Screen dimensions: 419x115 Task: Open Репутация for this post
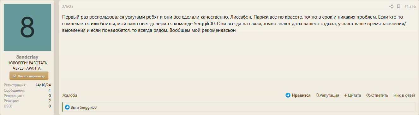click(x=327, y=95)
